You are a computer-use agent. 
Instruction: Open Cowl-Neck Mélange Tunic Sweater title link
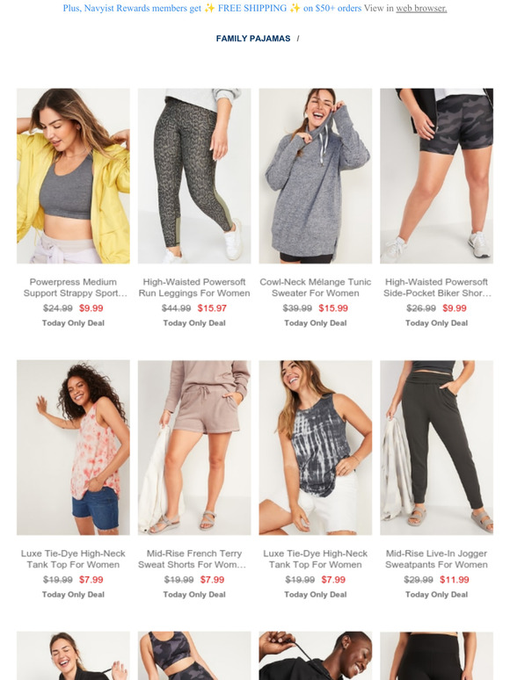click(x=316, y=287)
